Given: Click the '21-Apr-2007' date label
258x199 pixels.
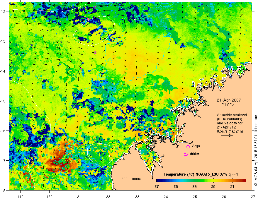Looking at the screenshot, I should click(x=229, y=100).
